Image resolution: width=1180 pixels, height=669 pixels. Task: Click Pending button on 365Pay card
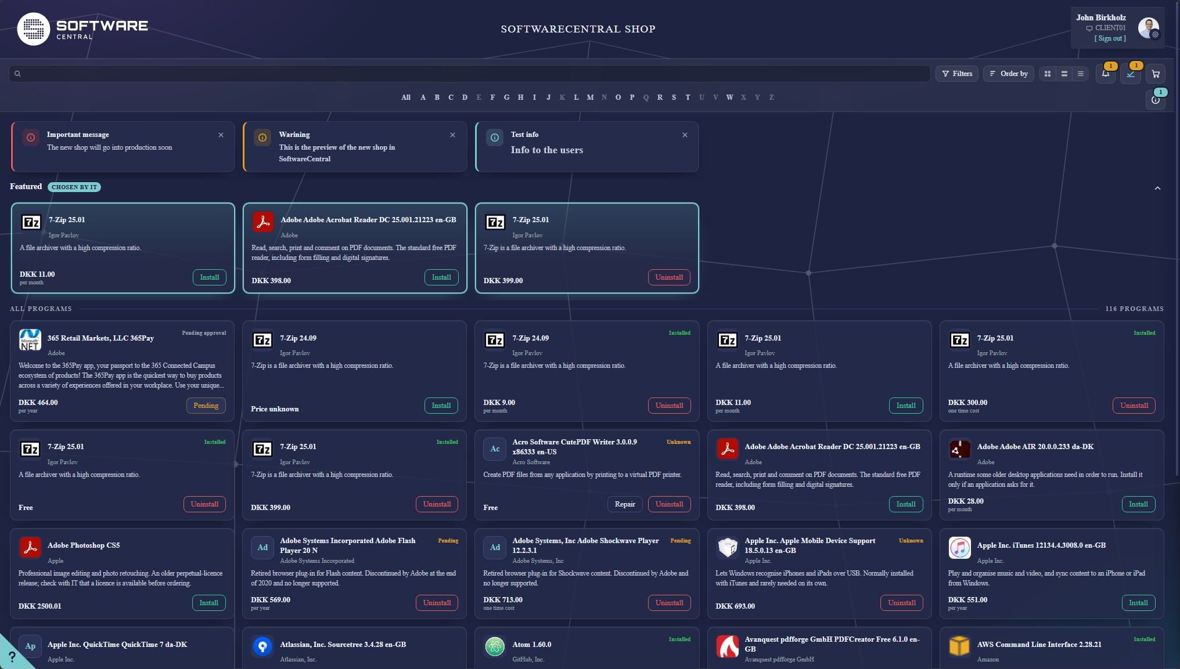pos(206,406)
